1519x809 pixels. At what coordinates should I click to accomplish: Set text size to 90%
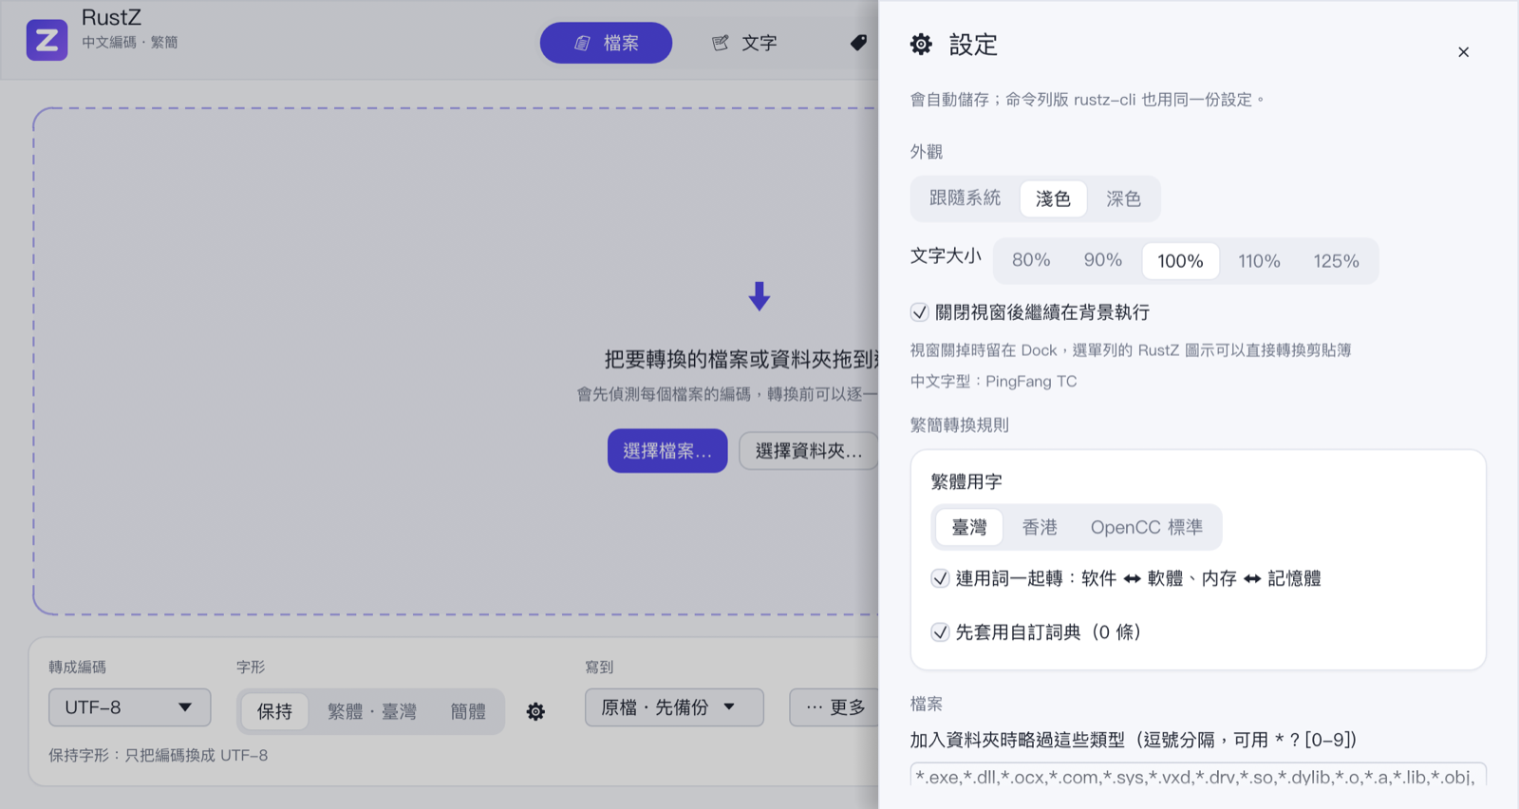point(1103,260)
